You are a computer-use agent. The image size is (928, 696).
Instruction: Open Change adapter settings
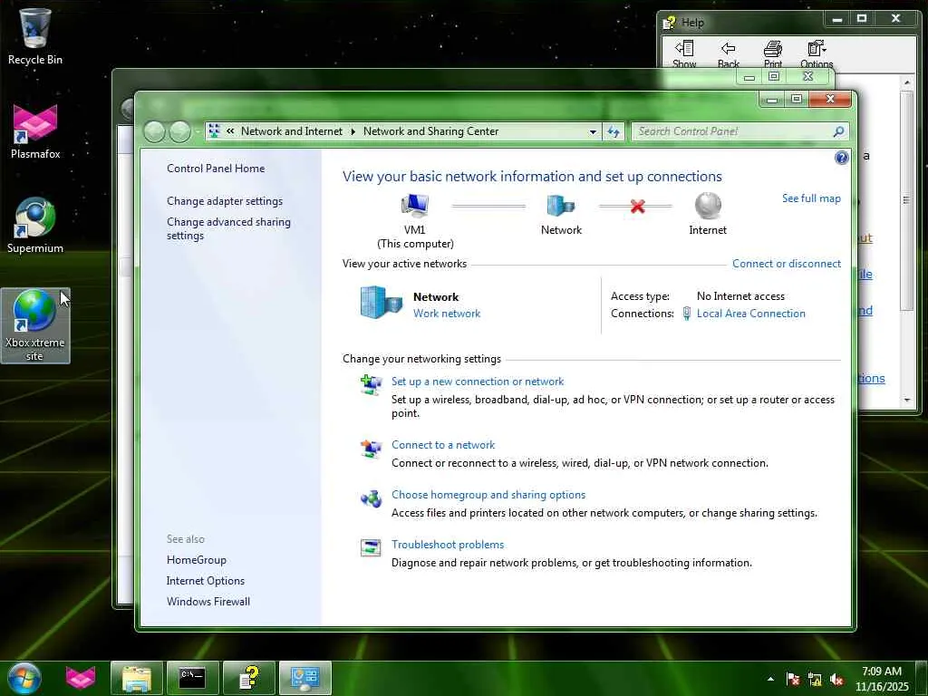(x=225, y=200)
